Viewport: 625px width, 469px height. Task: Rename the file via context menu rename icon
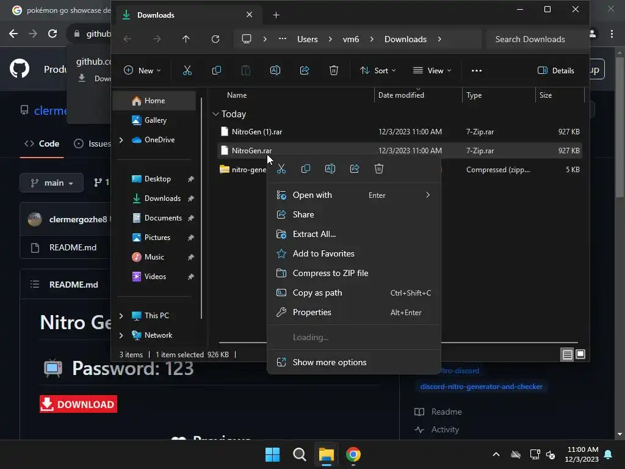pos(330,169)
